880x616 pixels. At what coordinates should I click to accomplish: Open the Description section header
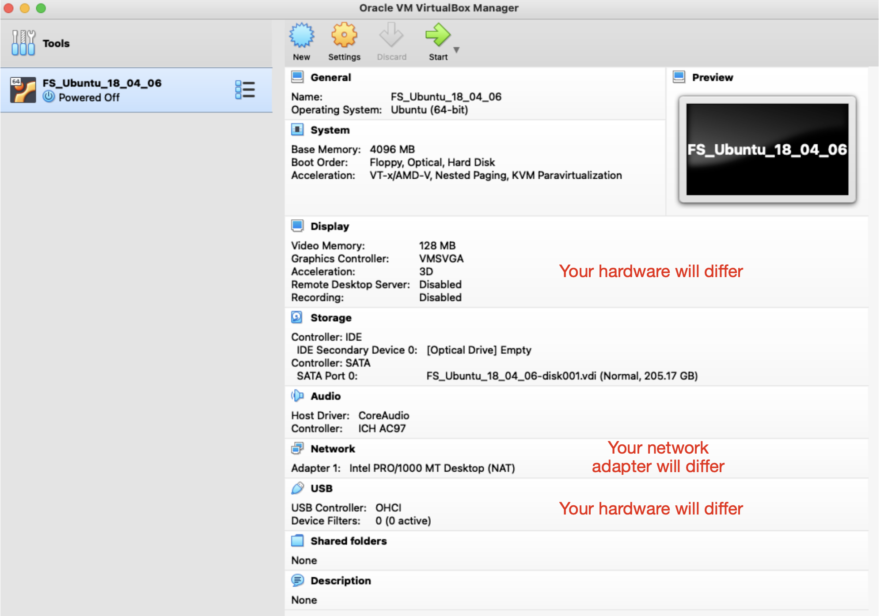(340, 581)
